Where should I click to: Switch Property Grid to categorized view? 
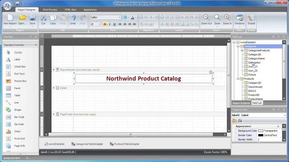[234, 121]
